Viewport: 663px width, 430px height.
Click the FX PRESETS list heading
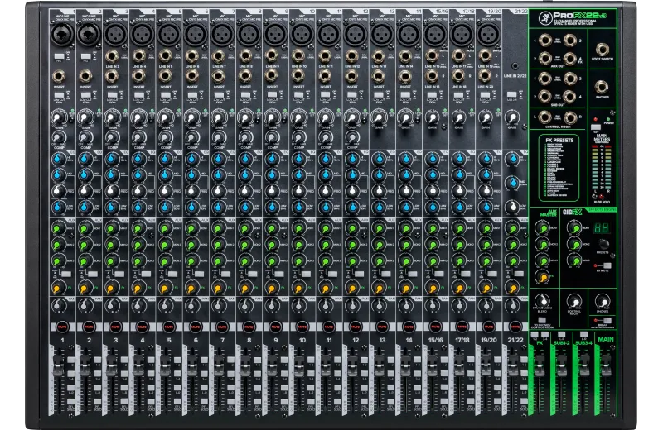click(559, 140)
